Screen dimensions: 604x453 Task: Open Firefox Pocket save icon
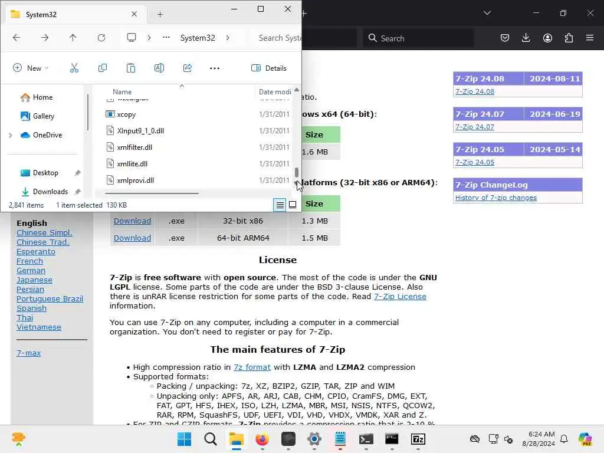[x=505, y=38]
